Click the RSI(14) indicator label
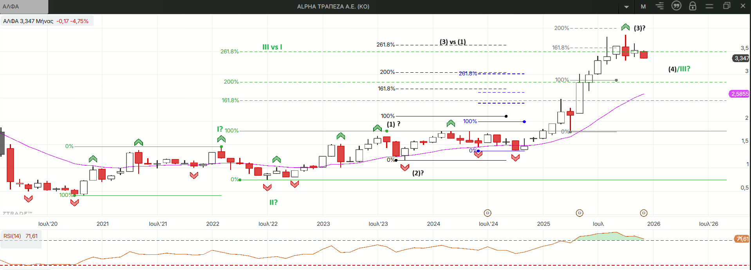Viewport: 751px width, 270px height. click(x=12, y=236)
